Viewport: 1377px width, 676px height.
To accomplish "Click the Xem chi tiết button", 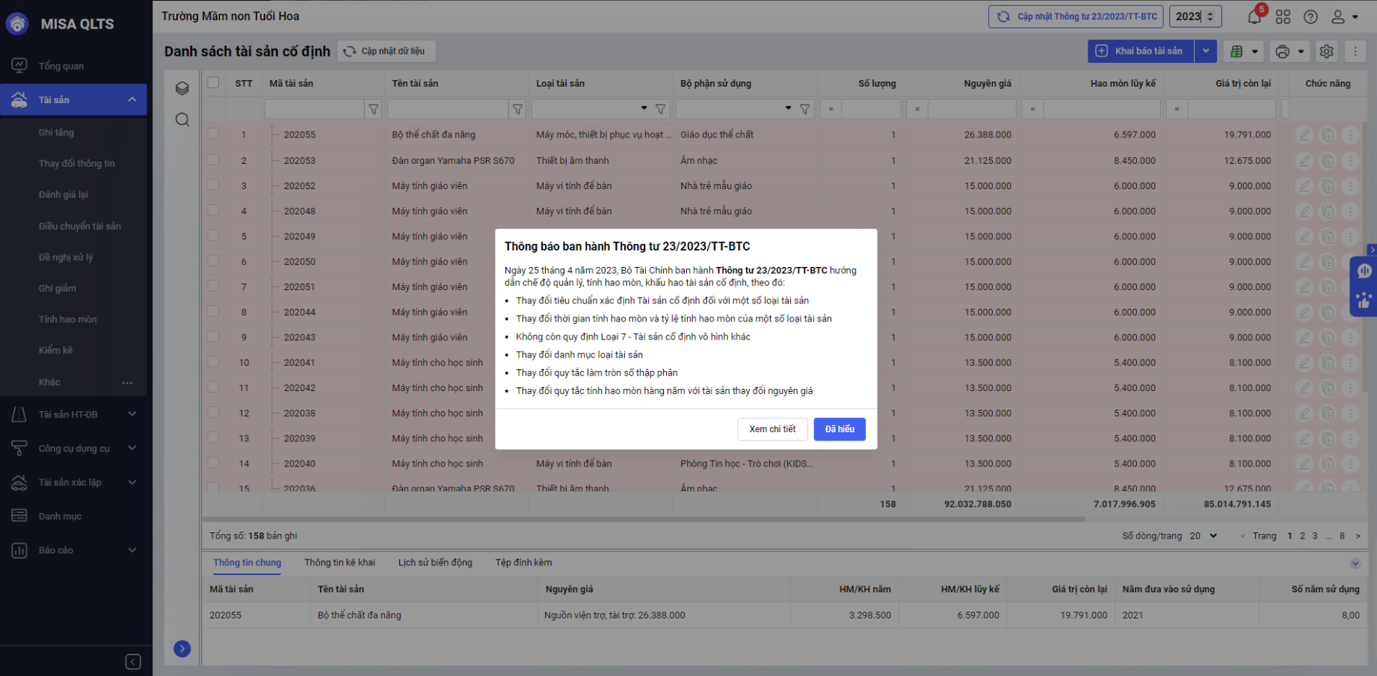I will pos(772,429).
